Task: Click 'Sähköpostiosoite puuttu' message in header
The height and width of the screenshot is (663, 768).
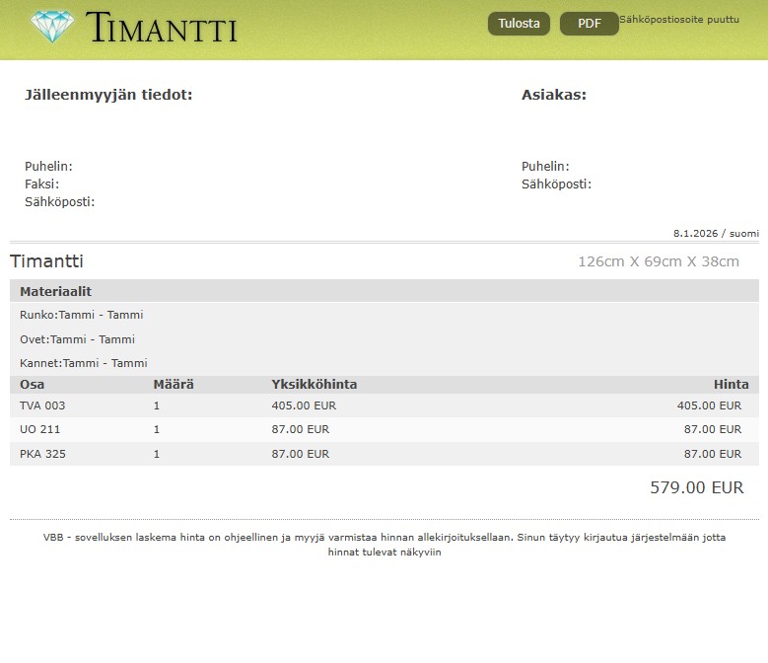Action: [x=678, y=20]
